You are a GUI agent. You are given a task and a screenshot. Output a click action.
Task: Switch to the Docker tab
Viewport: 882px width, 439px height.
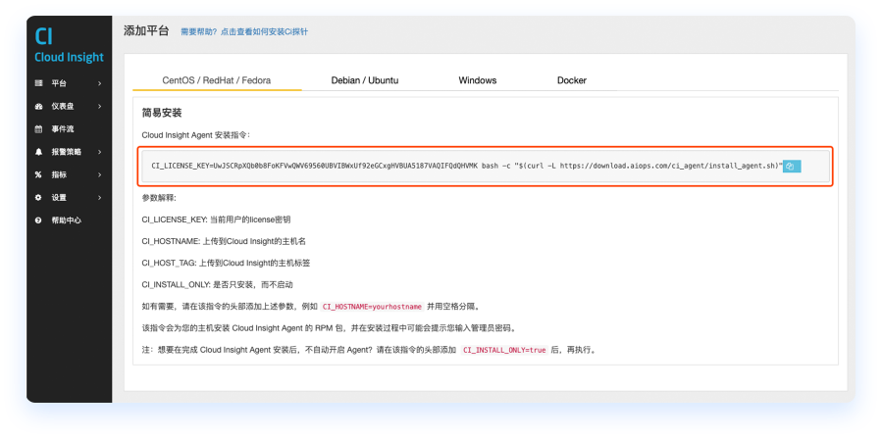tap(571, 80)
